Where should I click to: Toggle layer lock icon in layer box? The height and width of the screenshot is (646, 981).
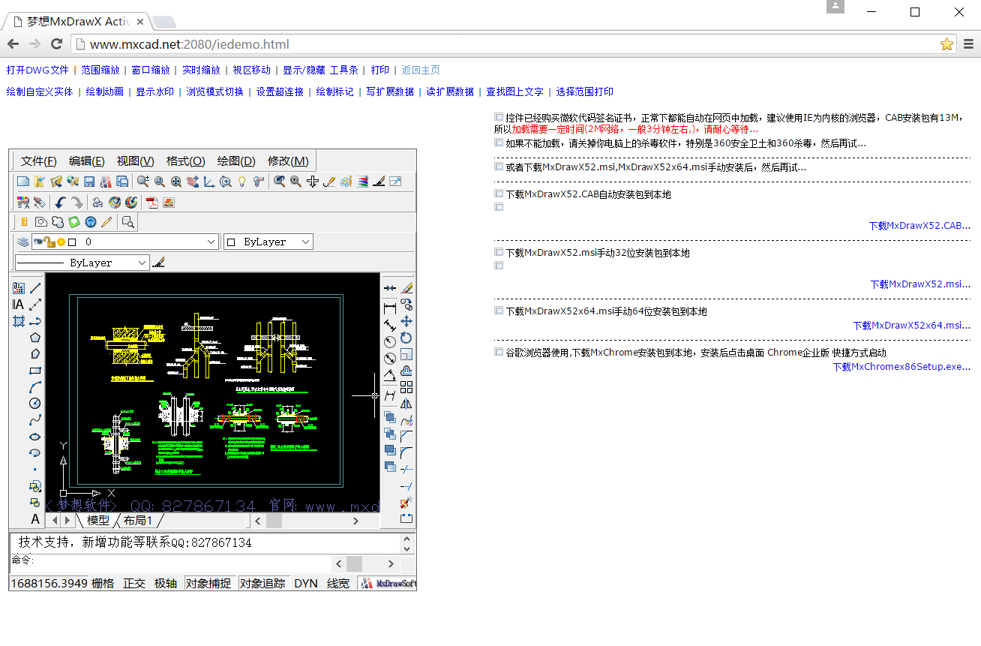[49, 242]
